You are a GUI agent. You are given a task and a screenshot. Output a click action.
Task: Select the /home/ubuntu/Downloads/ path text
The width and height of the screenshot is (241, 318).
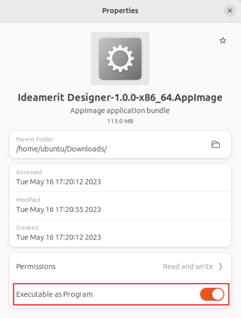[62, 149]
